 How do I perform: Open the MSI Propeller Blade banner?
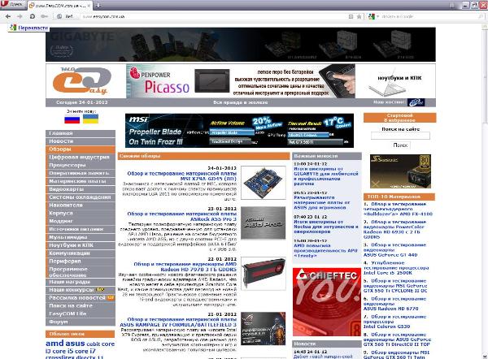tap(239, 131)
